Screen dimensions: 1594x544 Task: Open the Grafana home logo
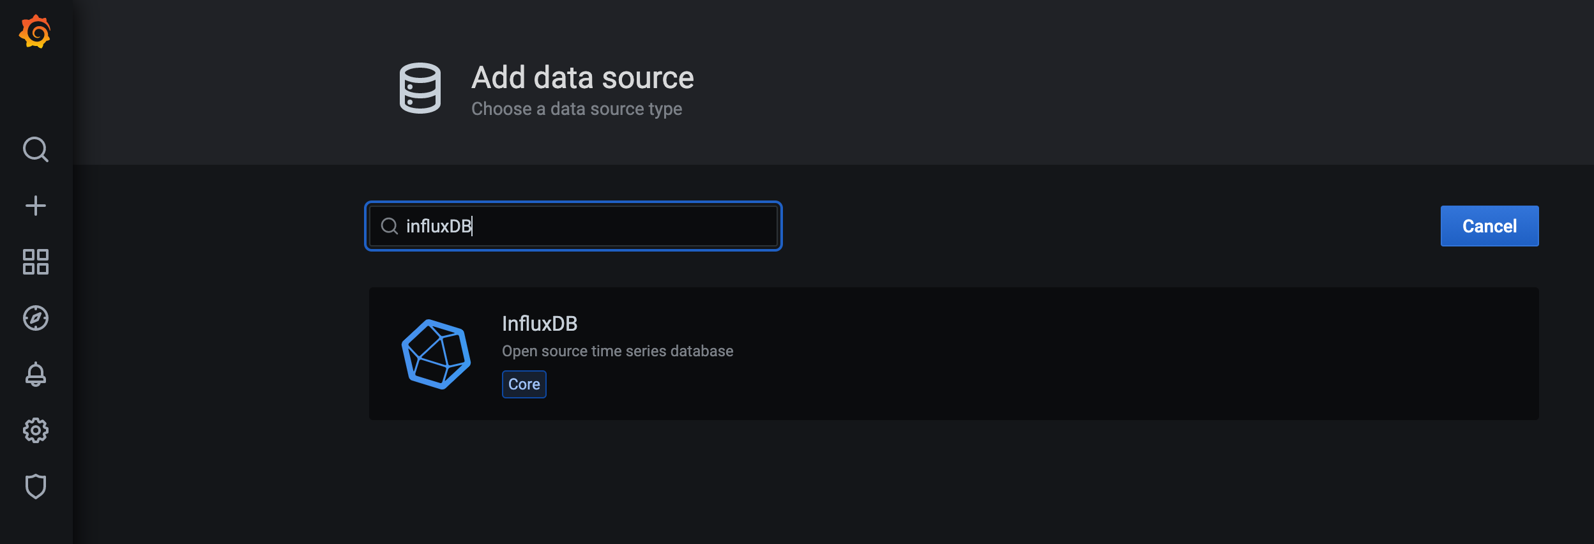pyautogui.click(x=35, y=31)
